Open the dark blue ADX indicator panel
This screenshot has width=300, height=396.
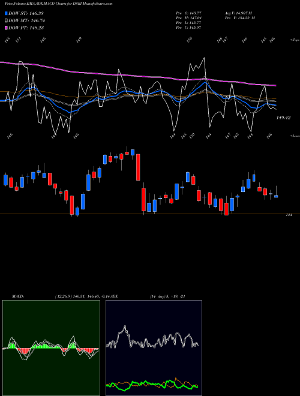tap(154, 348)
